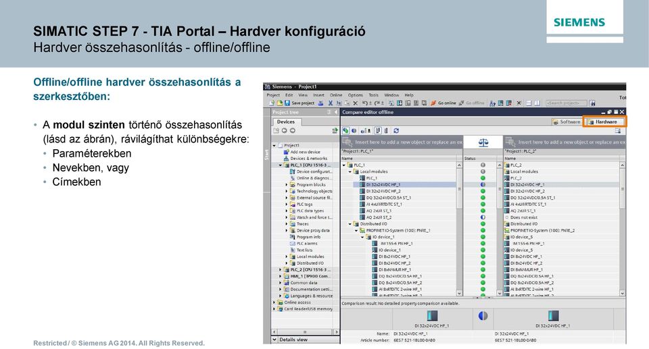
Task: Open Device configuration under PLC_1
Action: tap(314, 171)
